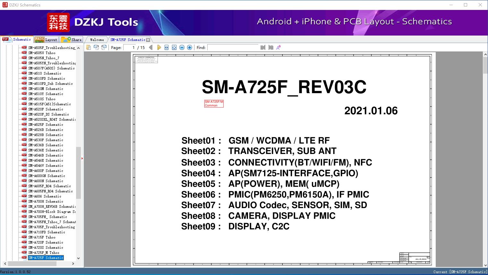
Task: Open SM-A507F(A50S) Schematic tree entry
Action: click(x=51, y=68)
